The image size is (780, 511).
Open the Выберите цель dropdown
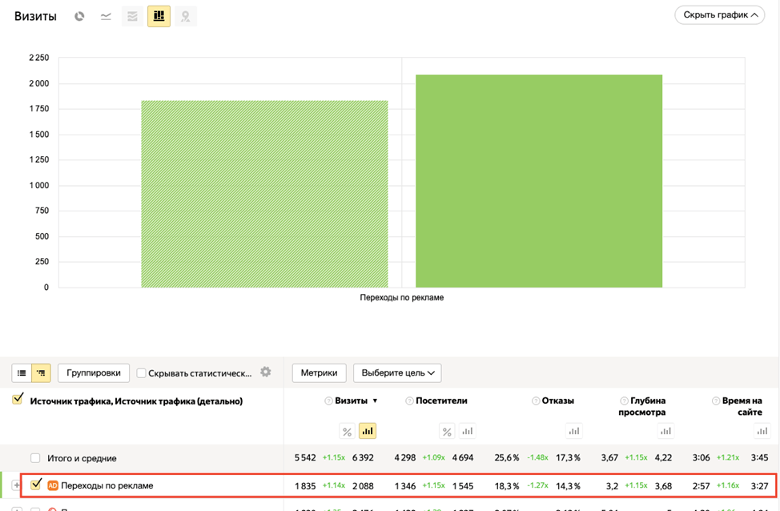397,372
